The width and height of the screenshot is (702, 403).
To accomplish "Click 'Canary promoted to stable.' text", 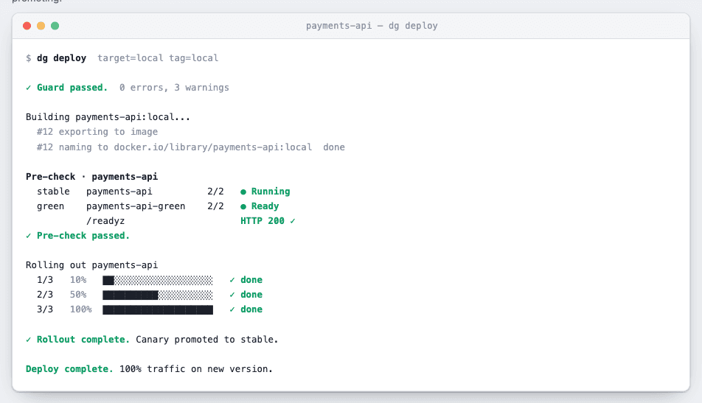I will (x=206, y=340).
